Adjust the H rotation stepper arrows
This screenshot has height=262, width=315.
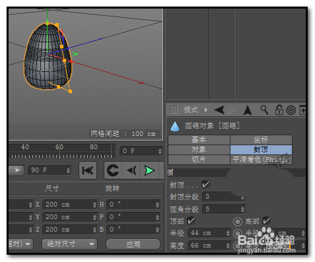point(157,205)
